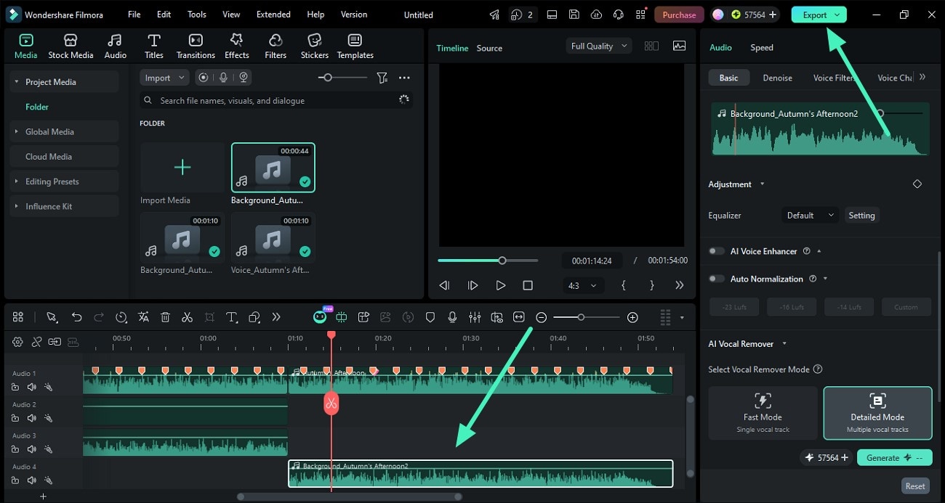Open the Stock Media panel
The width and height of the screenshot is (945, 503).
[71, 46]
